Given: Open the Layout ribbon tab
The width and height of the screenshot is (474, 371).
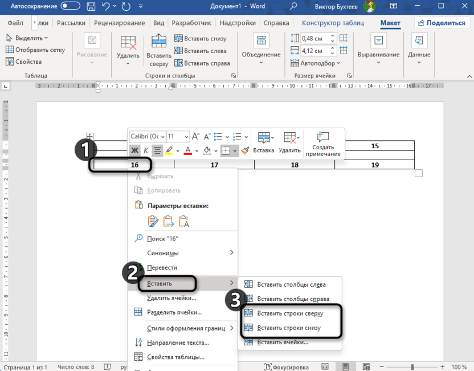Looking at the screenshot, I should click(390, 23).
